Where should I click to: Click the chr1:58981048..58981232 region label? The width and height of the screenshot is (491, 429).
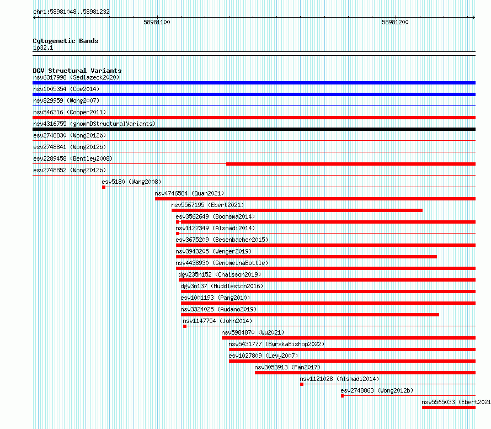tap(71, 12)
